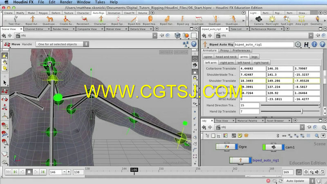327x184 pixels.
Task: Open the Channel Editor tab
Action: (x=34, y=29)
